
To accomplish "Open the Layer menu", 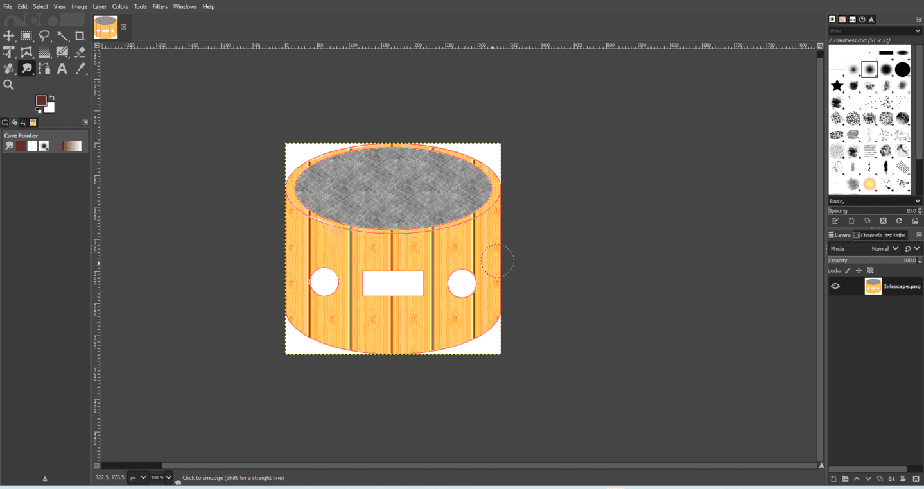I will click(x=100, y=6).
